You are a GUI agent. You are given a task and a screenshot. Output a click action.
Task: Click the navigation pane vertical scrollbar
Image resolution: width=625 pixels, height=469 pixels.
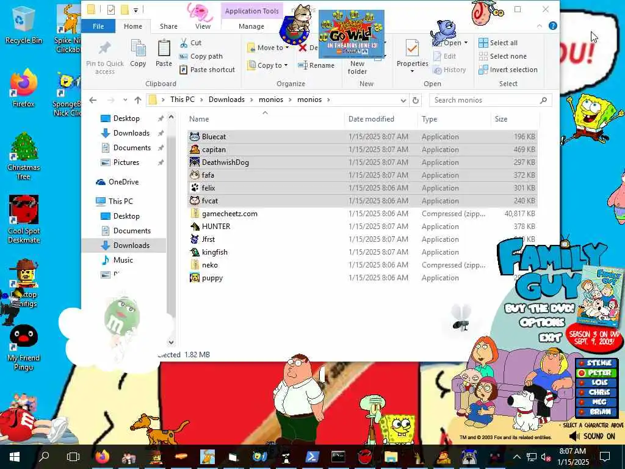point(171,230)
